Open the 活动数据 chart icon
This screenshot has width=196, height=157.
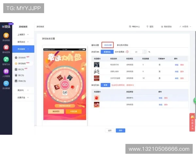tap(6, 83)
